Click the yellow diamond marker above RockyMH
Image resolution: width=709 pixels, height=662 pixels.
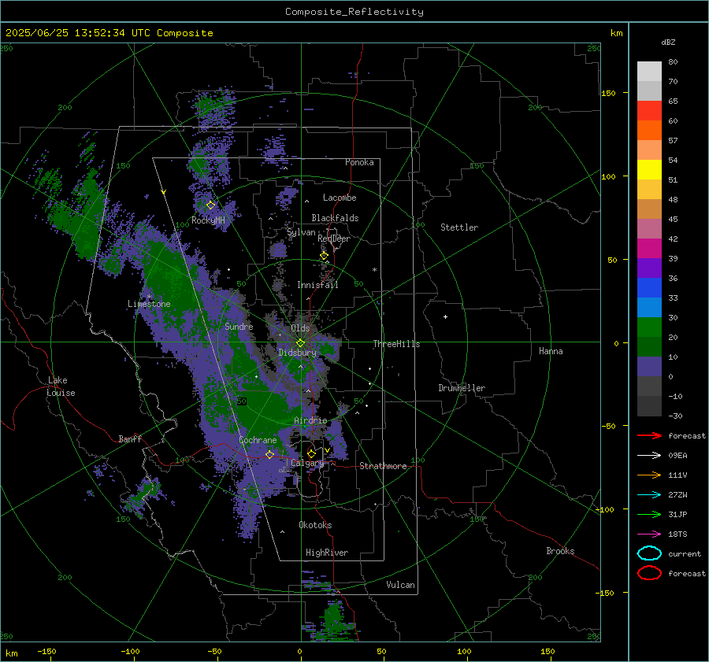(x=210, y=205)
